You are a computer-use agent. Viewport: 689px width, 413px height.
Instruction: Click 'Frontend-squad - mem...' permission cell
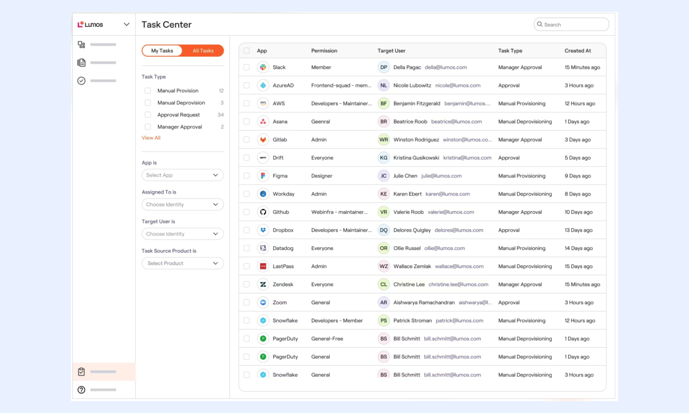click(341, 85)
